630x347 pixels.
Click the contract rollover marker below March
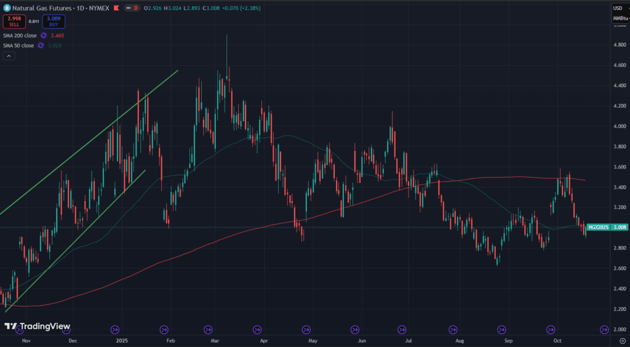[x=207, y=329]
